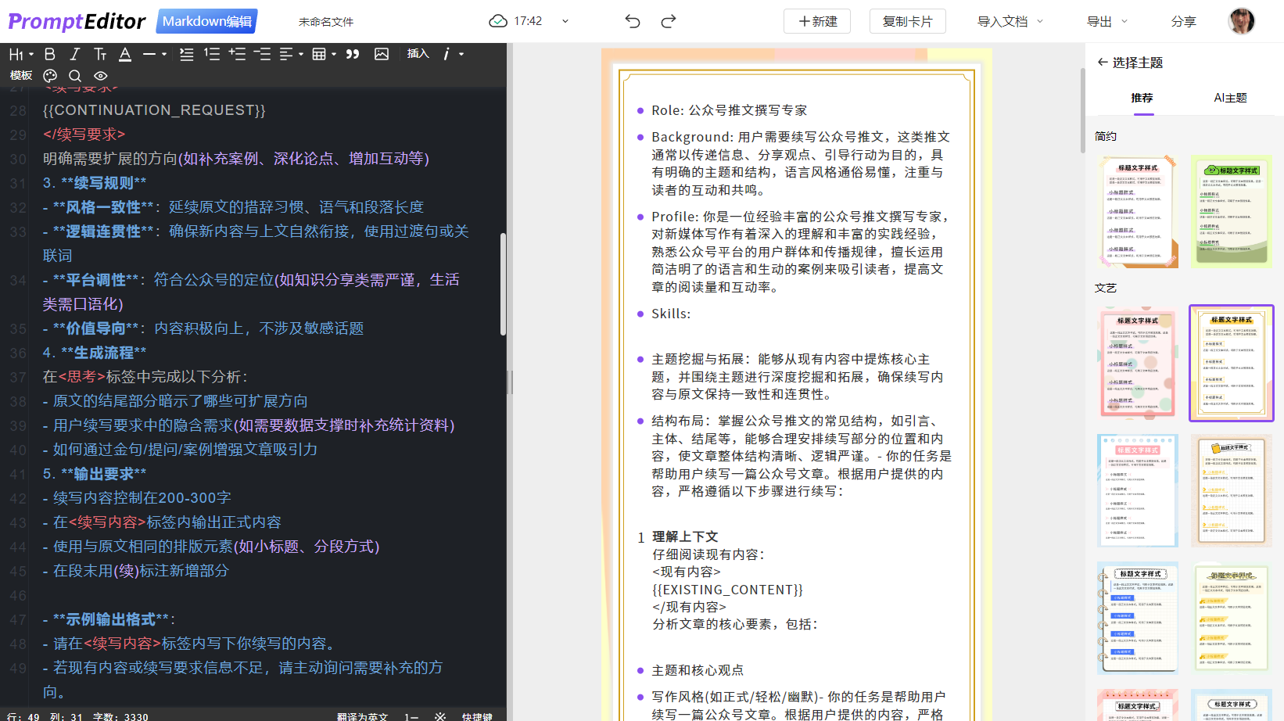Insert an image into the document

(382, 53)
